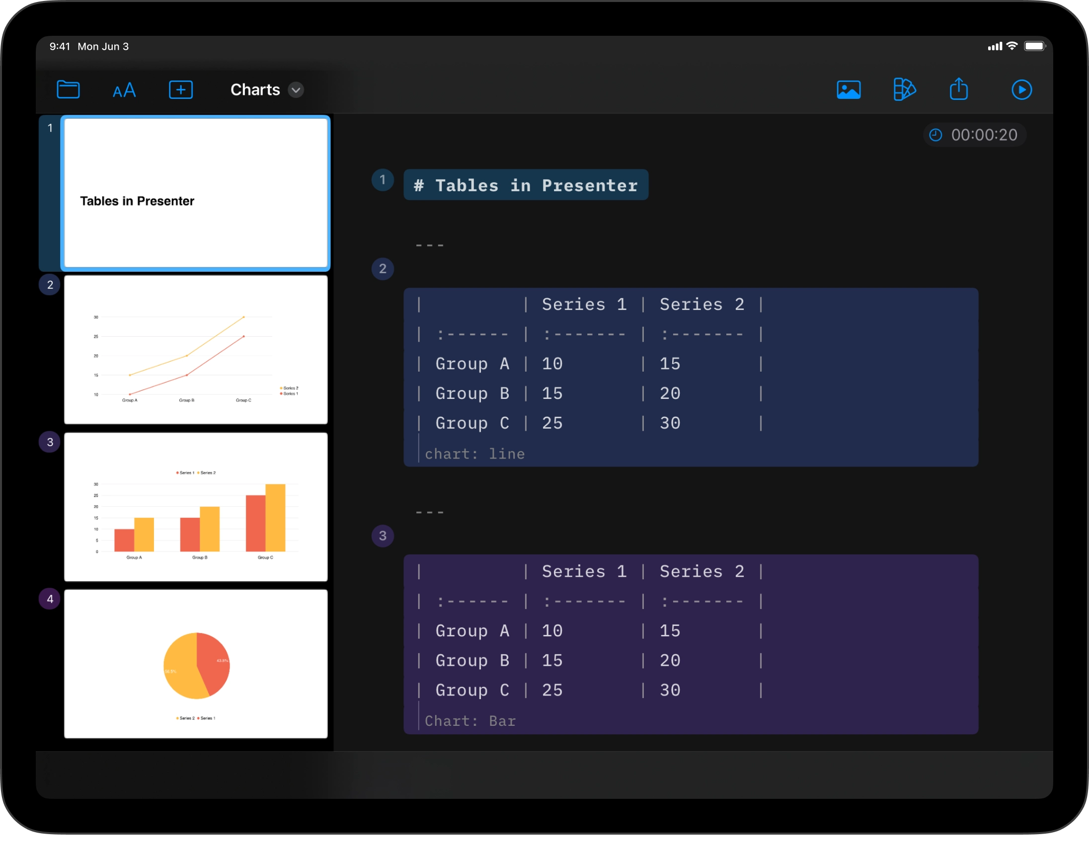Screen dimensions: 1089x855
Task: Open the document browser folder icon
Action: (x=69, y=89)
